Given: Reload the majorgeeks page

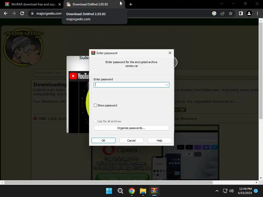Looking at the screenshot, I should point(22,13).
